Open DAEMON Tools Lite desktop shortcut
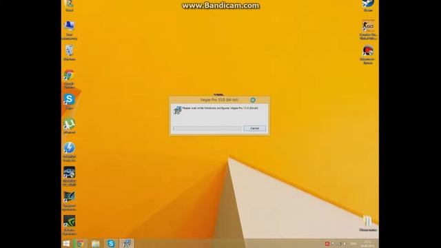Image resolution: width=441 pixels, height=248 pixels. [69, 152]
